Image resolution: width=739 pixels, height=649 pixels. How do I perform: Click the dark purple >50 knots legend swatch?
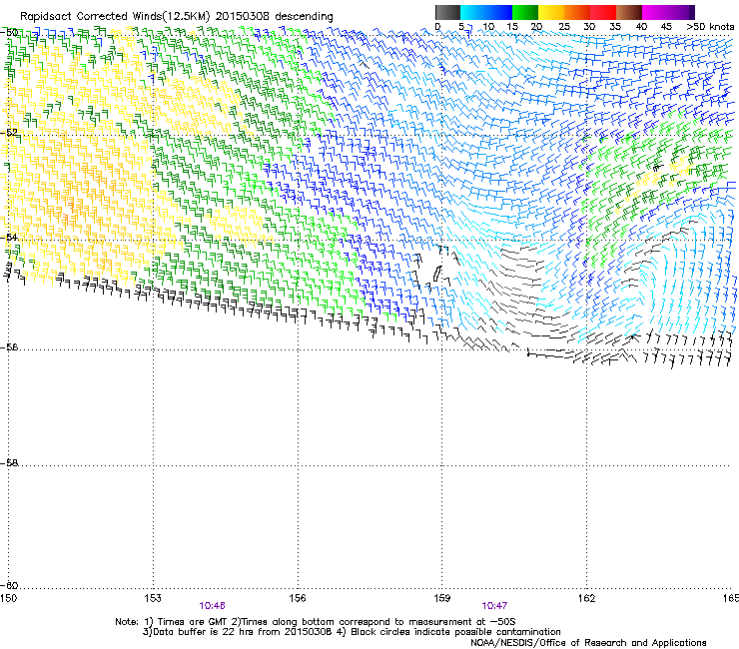click(x=692, y=12)
